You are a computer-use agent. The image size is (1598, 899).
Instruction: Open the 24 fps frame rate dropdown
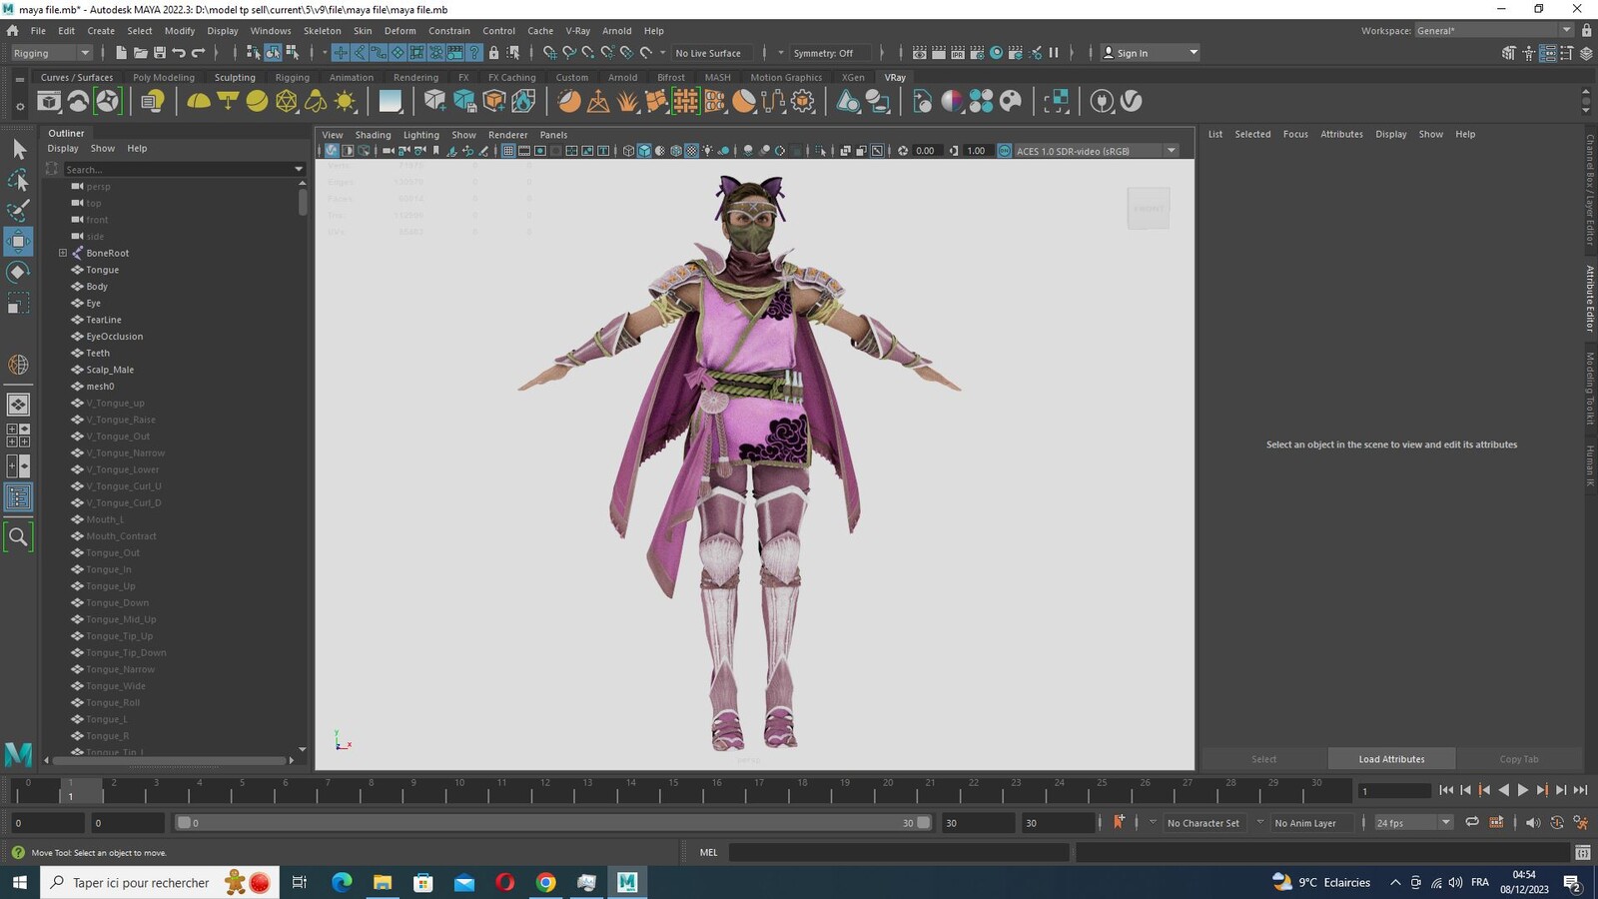(1413, 823)
